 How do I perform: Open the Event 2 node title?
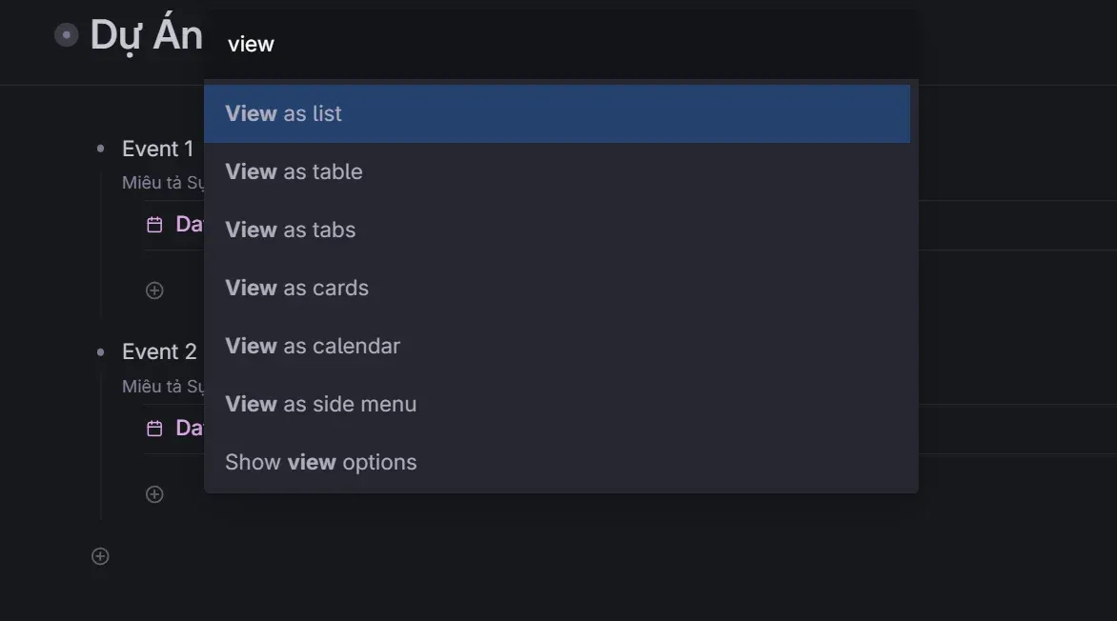tap(159, 351)
